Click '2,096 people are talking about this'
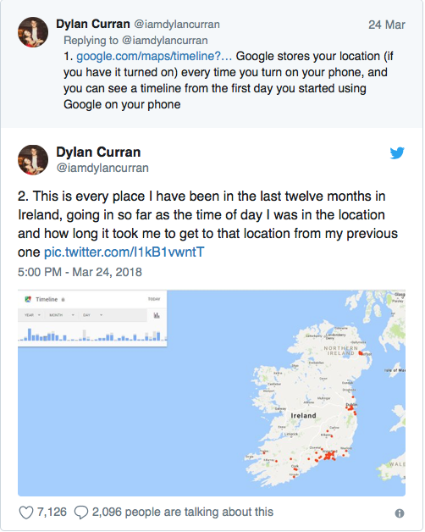 pos(183,512)
